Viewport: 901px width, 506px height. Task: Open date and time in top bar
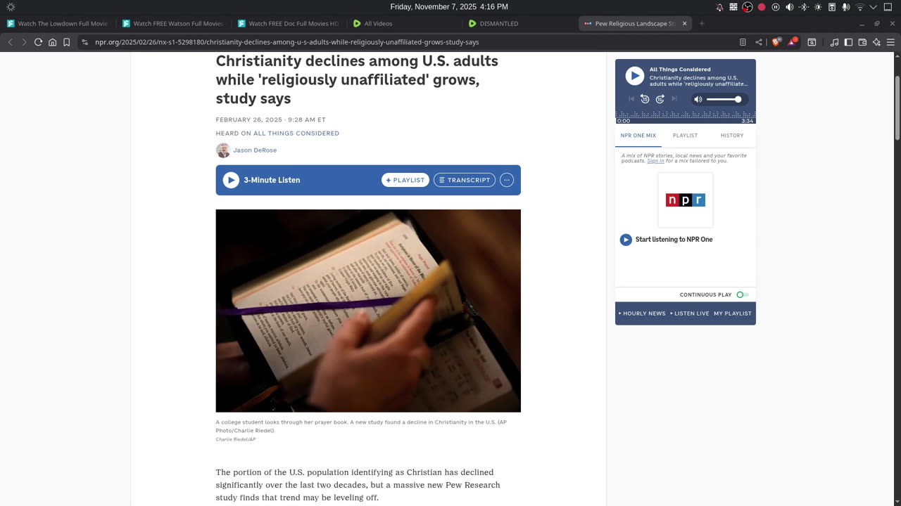point(449,6)
